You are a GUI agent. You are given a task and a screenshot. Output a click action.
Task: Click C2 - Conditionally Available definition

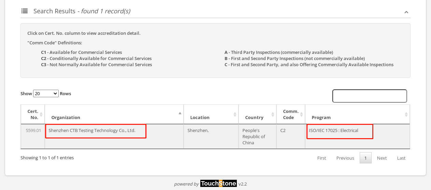point(96,58)
